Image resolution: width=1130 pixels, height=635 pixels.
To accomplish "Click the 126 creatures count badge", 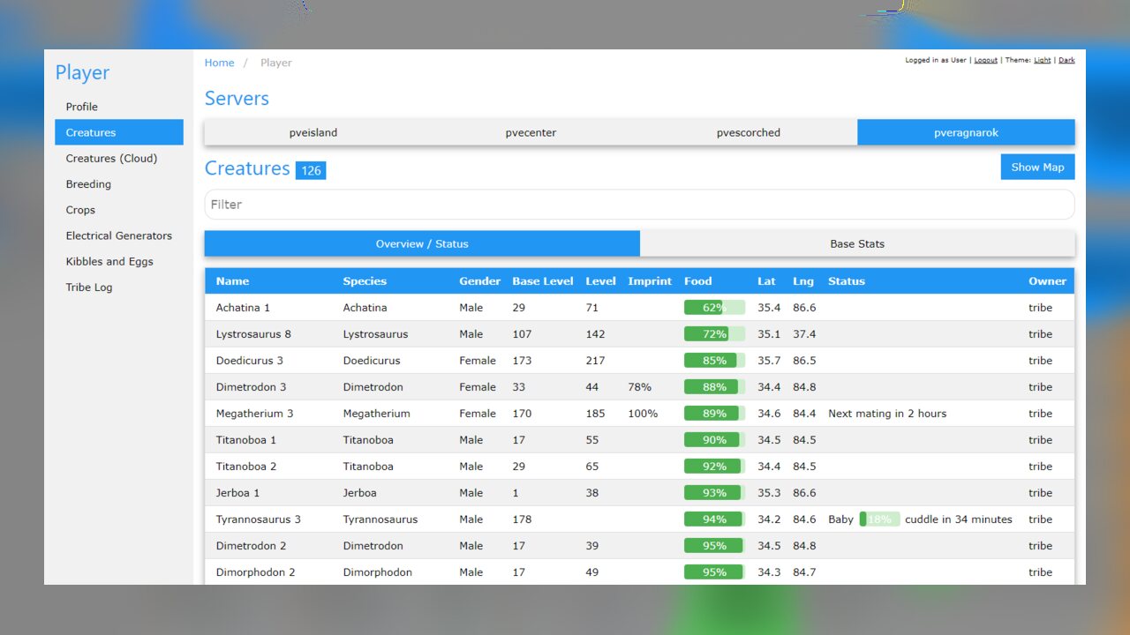I will pos(311,170).
